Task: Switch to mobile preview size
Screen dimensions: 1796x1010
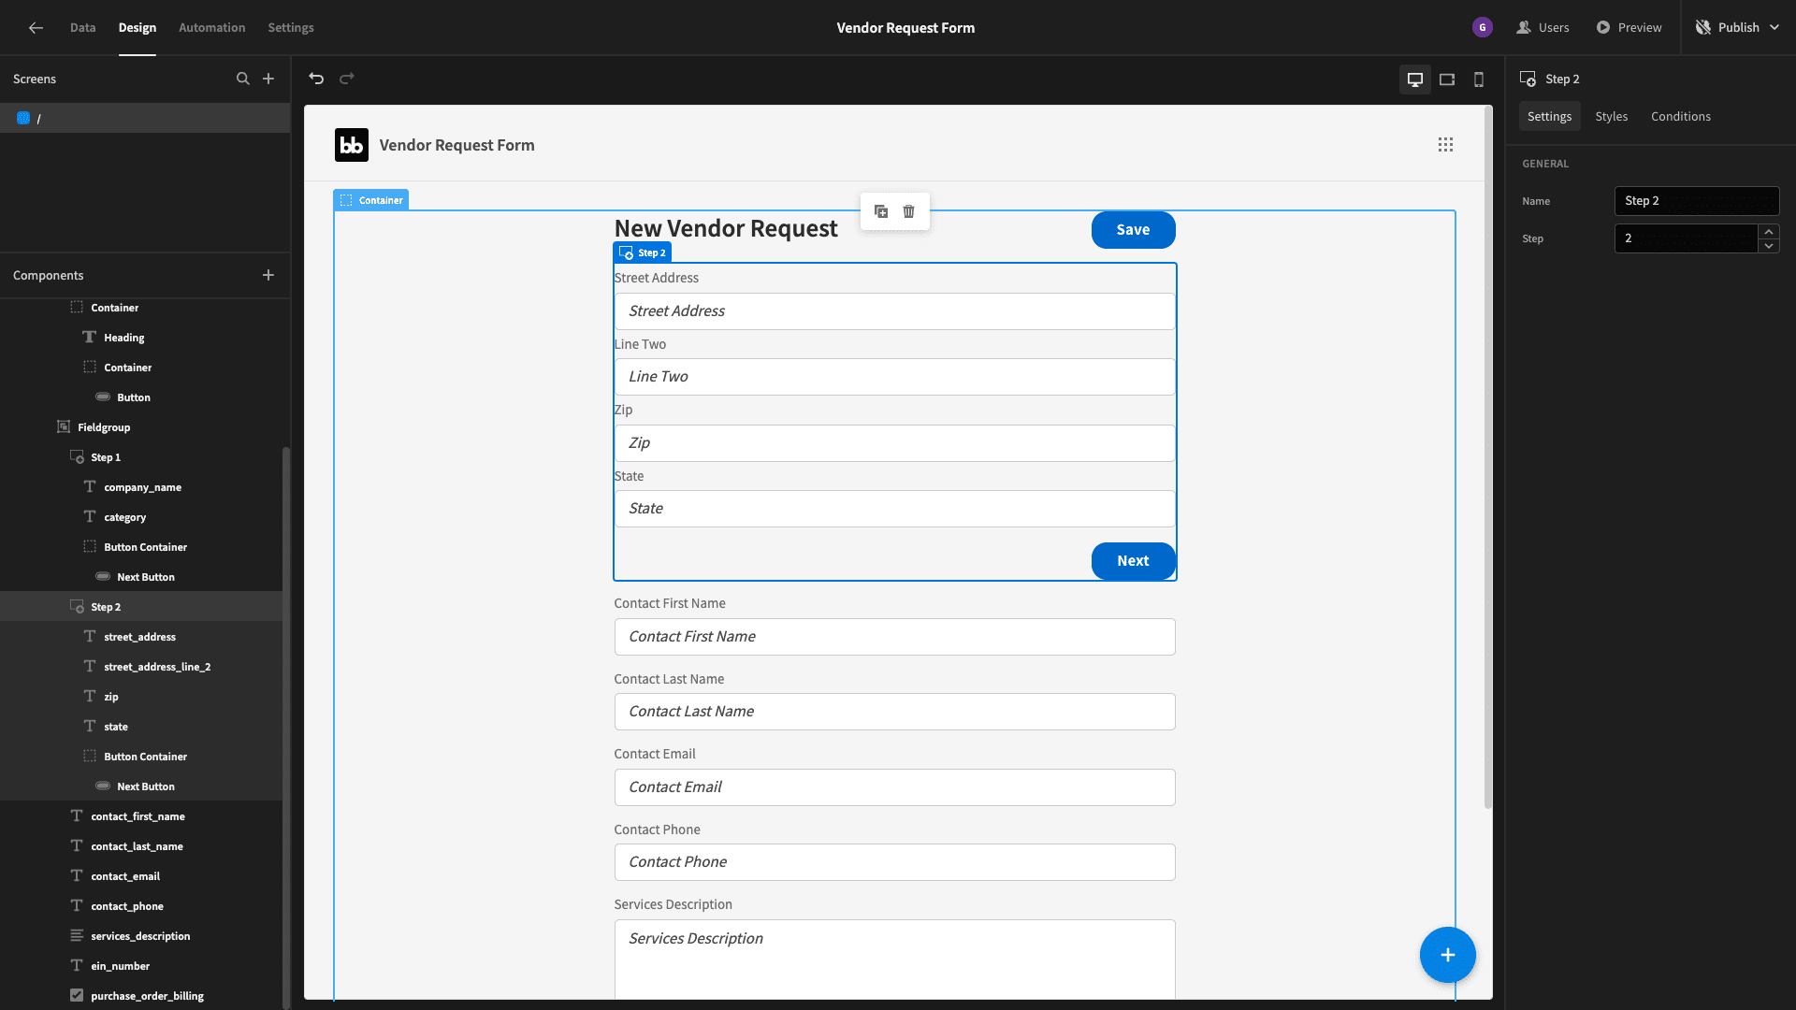Action: pyautogui.click(x=1479, y=79)
